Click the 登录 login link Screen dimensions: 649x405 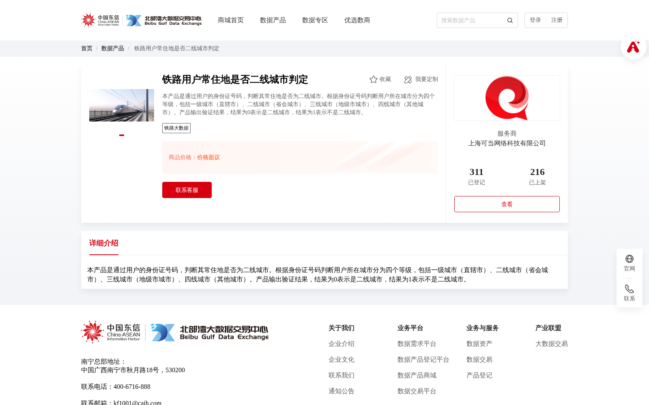click(x=535, y=20)
